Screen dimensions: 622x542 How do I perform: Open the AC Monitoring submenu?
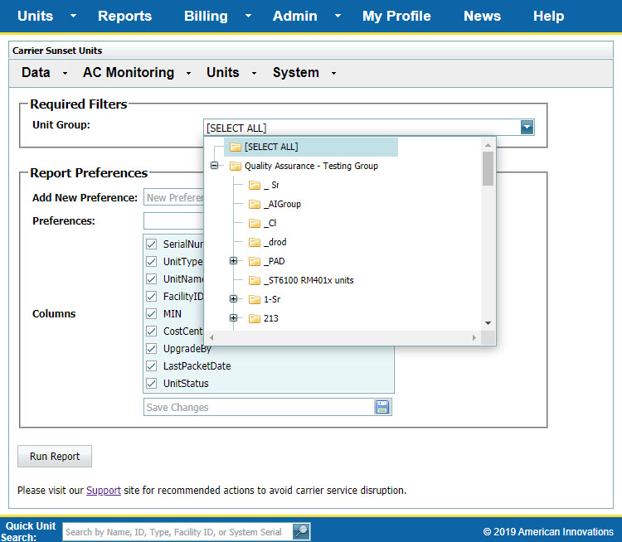coord(129,73)
